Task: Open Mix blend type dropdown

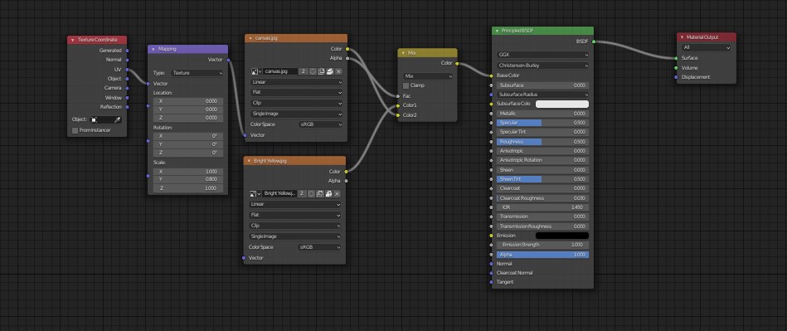Action: click(x=428, y=76)
